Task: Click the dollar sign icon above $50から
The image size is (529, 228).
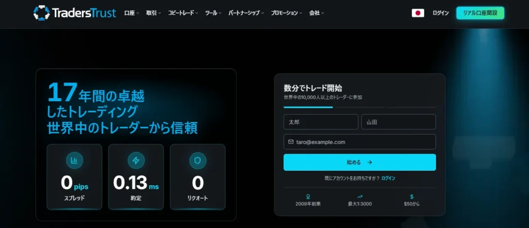Action: pyautogui.click(x=412, y=197)
